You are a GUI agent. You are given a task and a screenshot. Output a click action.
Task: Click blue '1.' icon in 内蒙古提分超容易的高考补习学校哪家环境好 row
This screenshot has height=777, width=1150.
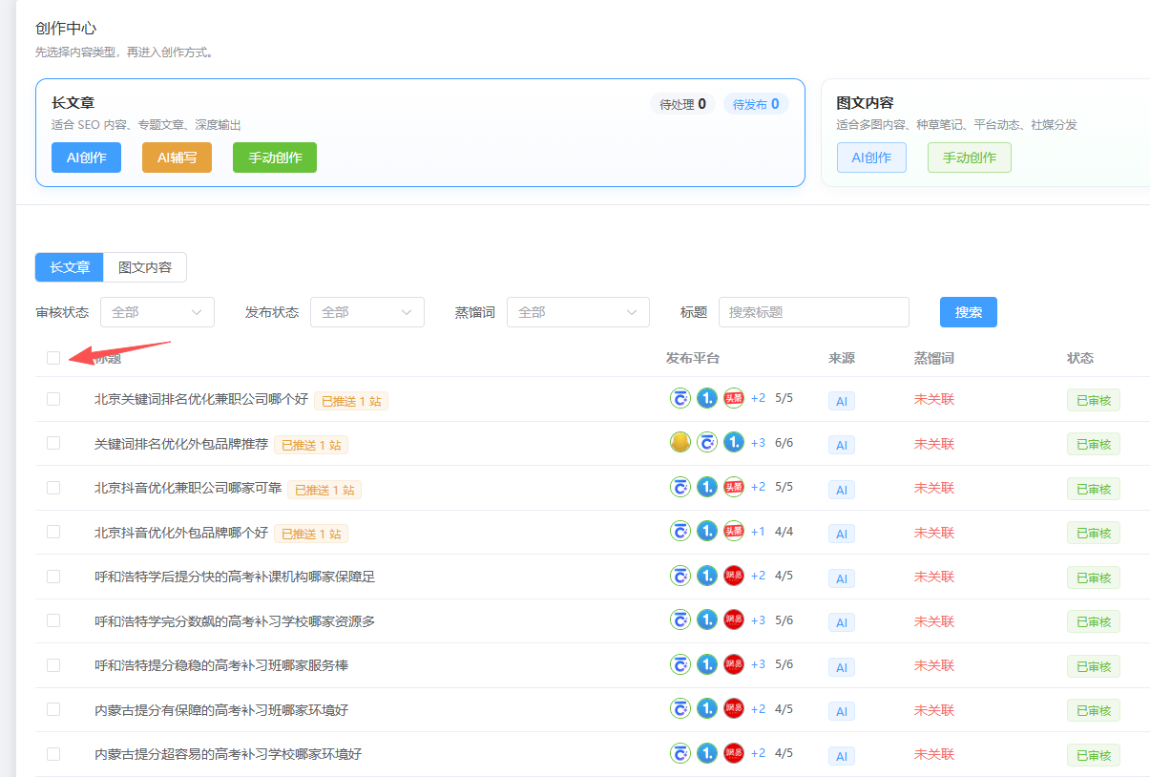[x=707, y=753]
